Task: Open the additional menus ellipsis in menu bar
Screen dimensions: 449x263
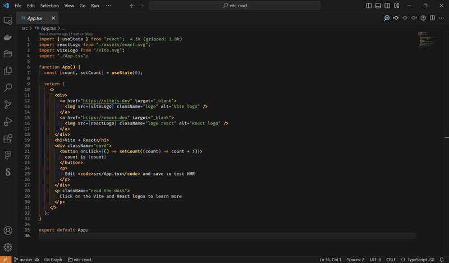Action: 108,6
